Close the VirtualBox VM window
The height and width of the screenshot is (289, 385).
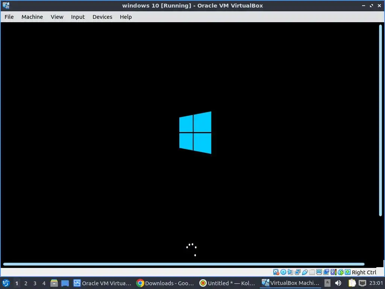click(379, 5)
